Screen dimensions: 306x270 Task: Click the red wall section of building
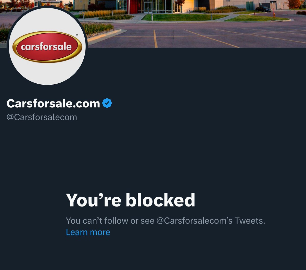(134, 7)
